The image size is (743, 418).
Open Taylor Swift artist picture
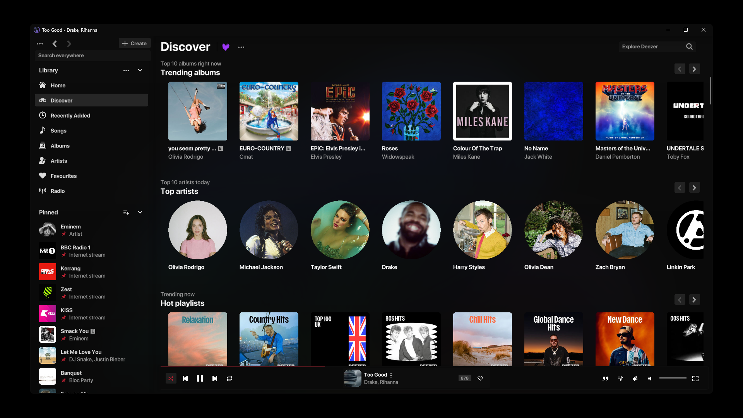(340, 230)
